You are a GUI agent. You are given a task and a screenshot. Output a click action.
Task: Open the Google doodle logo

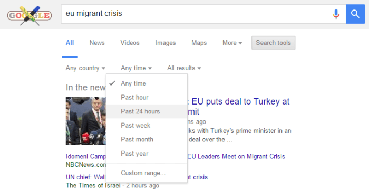[30, 15]
